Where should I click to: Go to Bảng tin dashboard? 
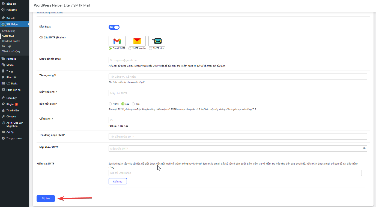click(11, 4)
